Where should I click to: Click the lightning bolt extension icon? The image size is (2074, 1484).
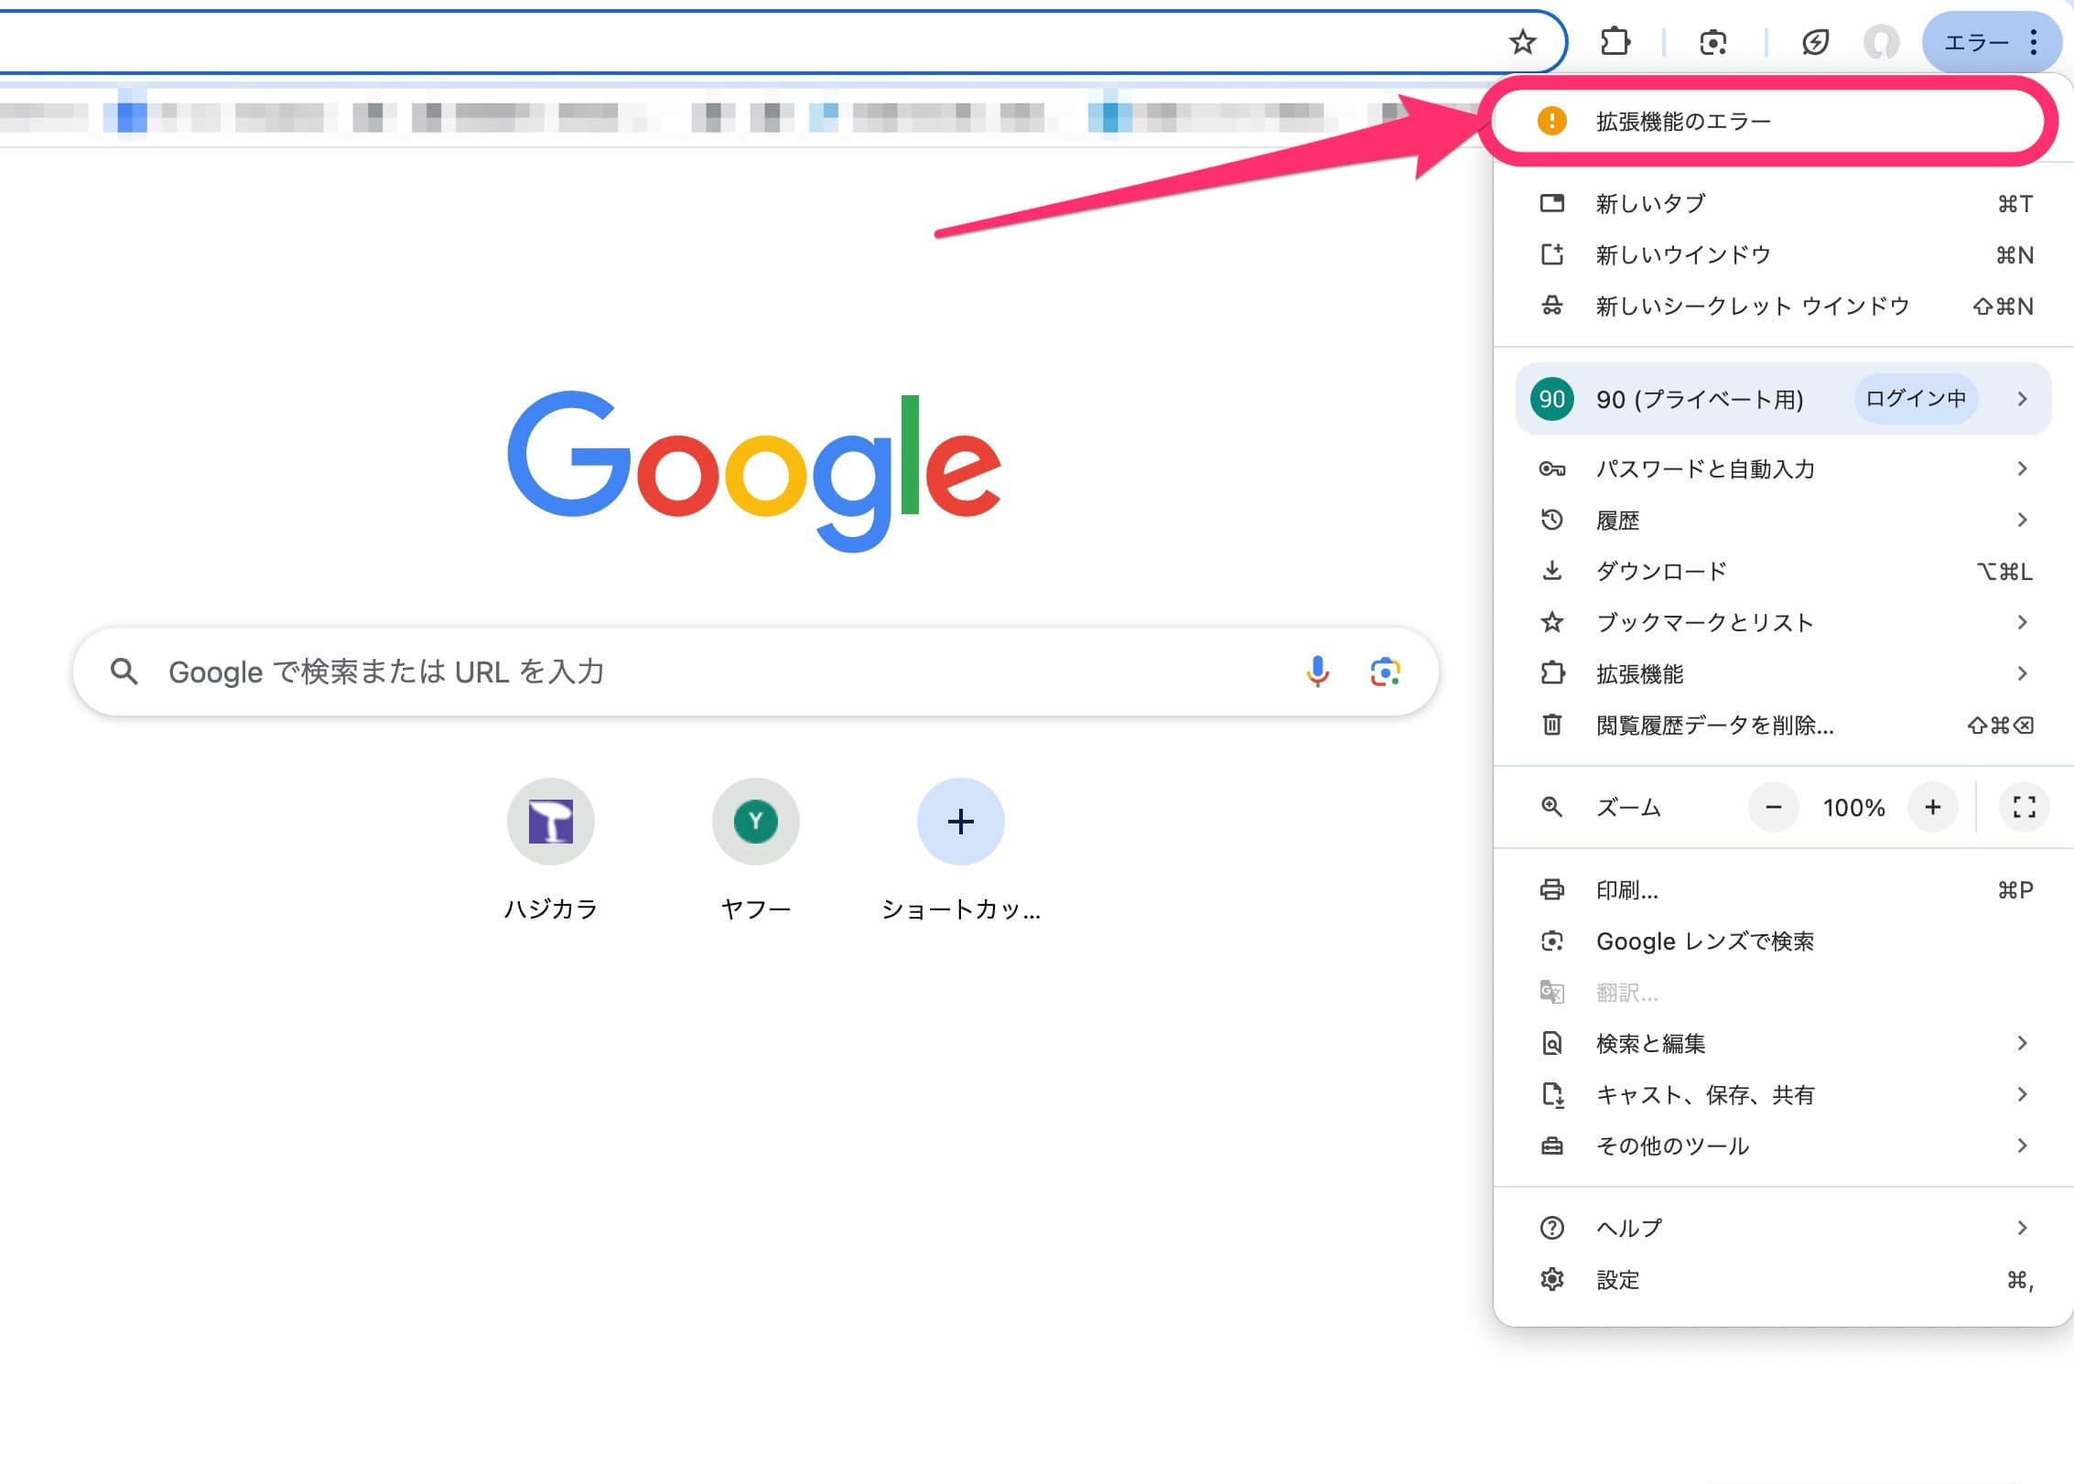(1815, 42)
